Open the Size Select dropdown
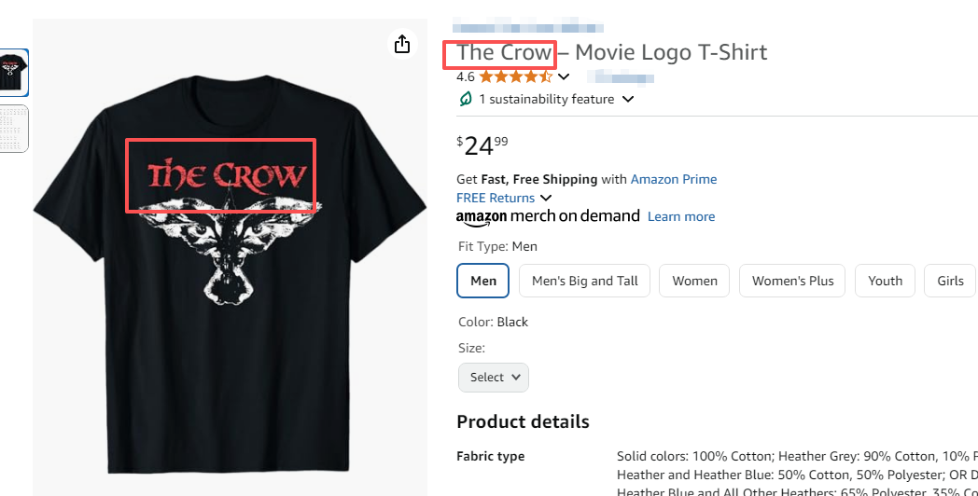This screenshot has width=978, height=496. point(494,378)
